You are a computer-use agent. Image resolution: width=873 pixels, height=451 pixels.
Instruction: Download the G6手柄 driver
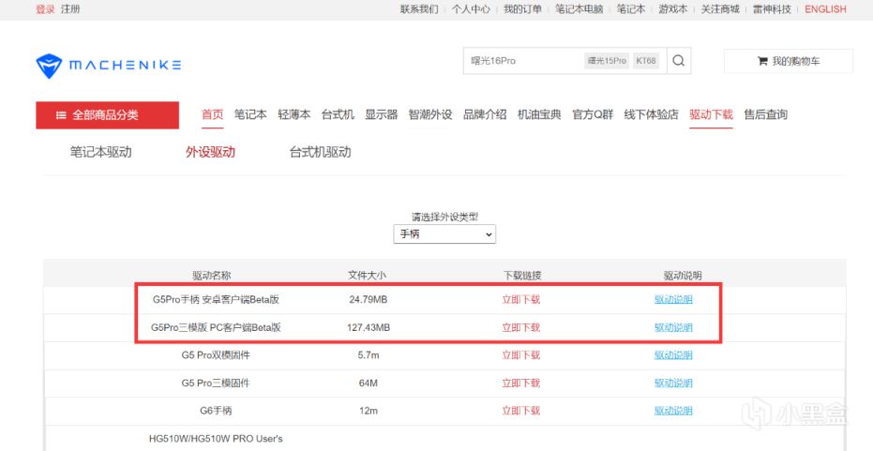[x=521, y=411]
